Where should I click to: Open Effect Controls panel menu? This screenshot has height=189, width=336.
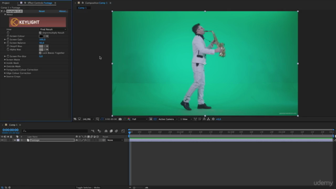click(x=55, y=3)
